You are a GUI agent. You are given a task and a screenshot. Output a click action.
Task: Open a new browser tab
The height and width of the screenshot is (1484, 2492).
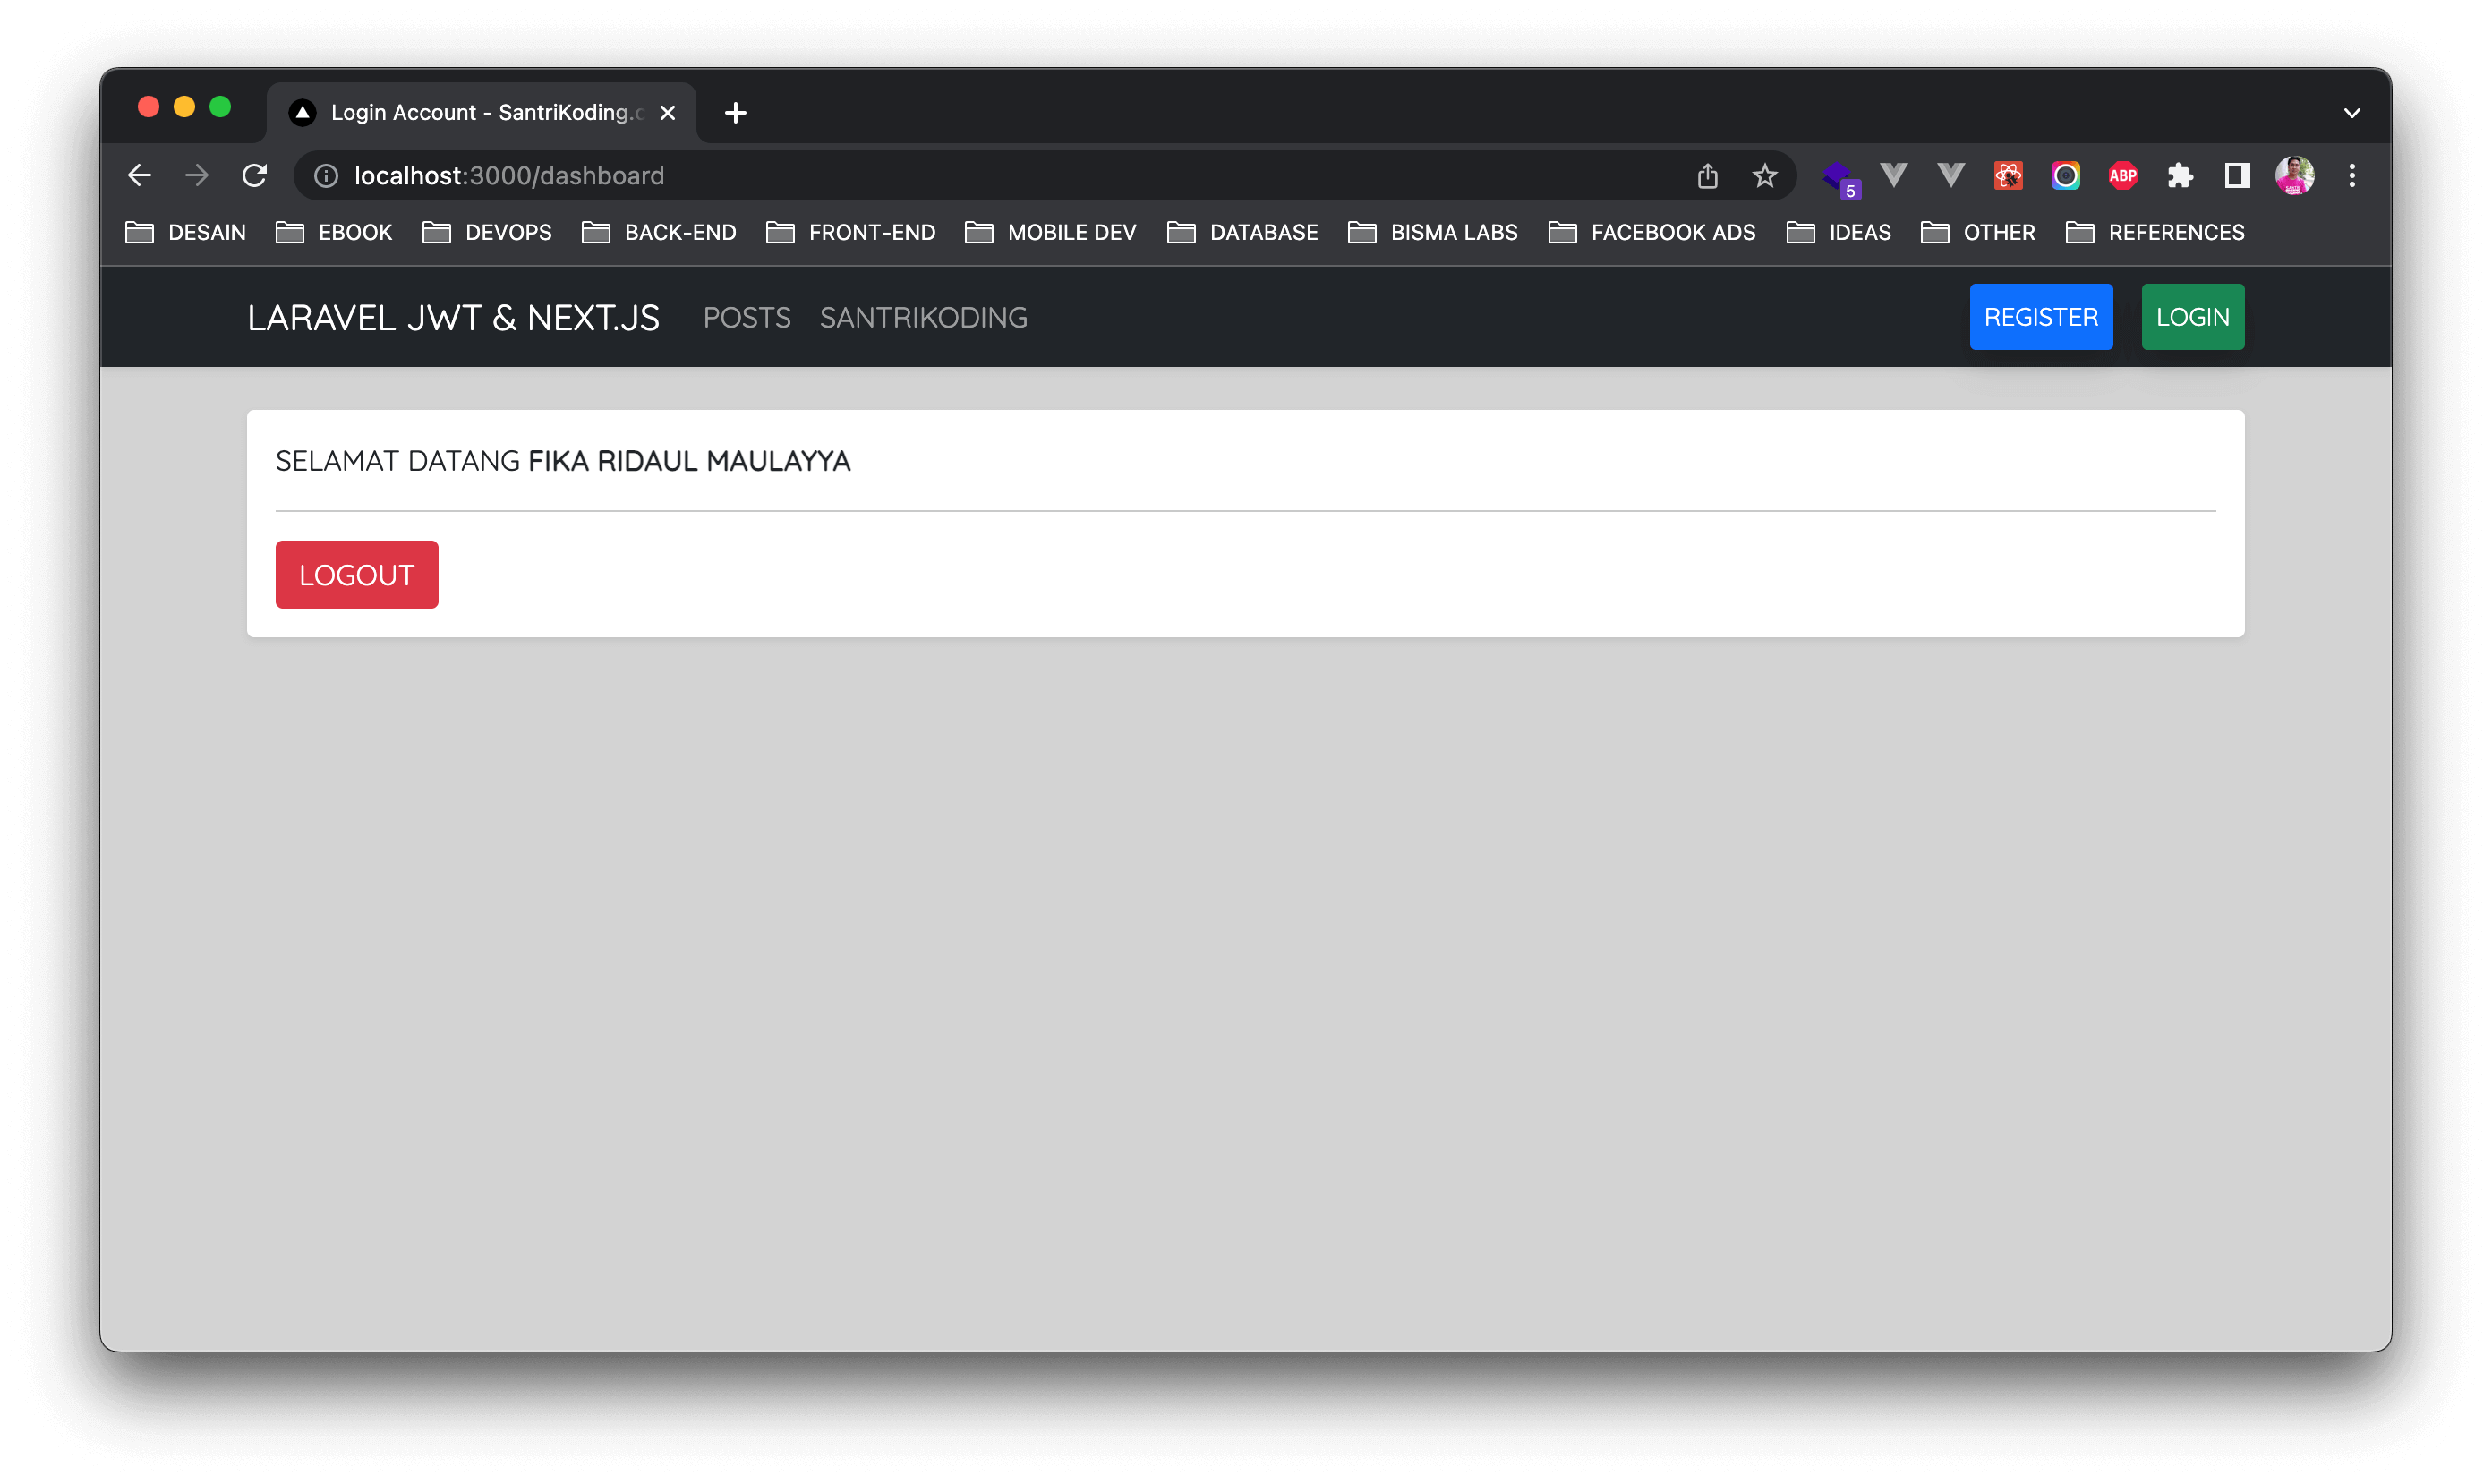(x=735, y=113)
